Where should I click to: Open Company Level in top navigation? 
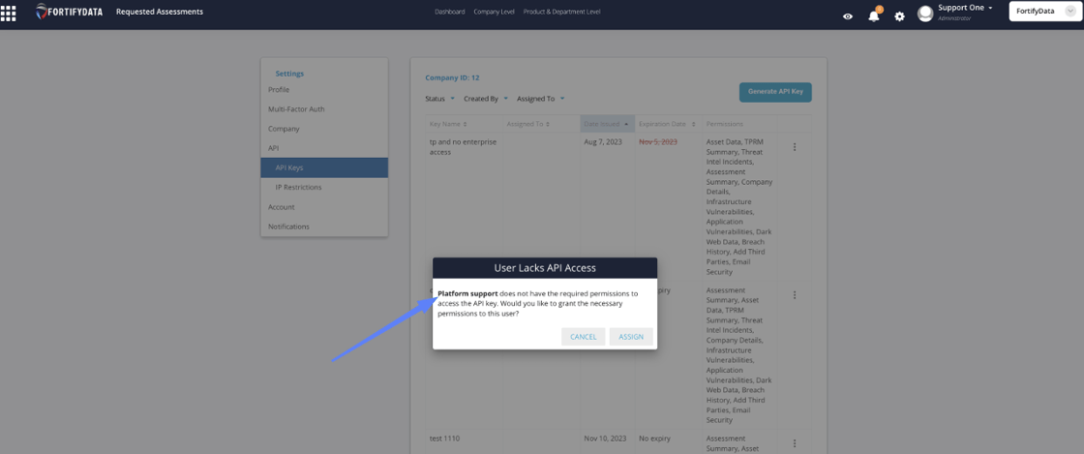tap(494, 12)
